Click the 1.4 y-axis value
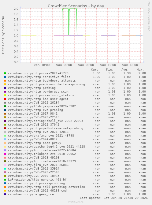The image size is (152, 205). 16,25
